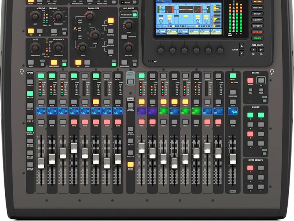Enable the MAIN LR BUS button
The height and width of the screenshot is (221, 294).
coord(124,62)
